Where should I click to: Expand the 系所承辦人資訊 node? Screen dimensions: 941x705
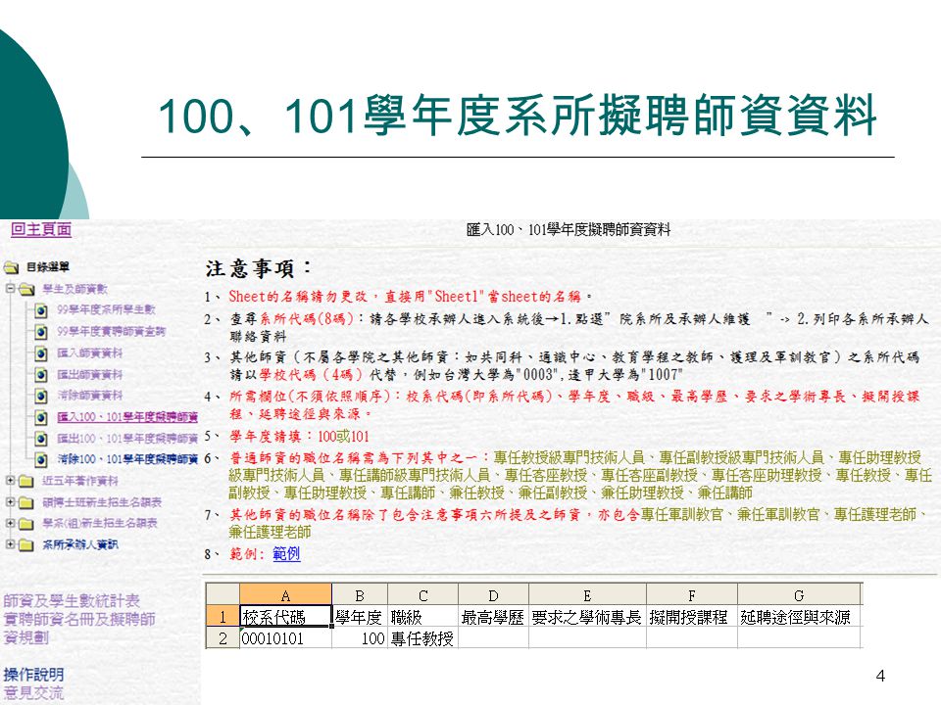coord(10,543)
